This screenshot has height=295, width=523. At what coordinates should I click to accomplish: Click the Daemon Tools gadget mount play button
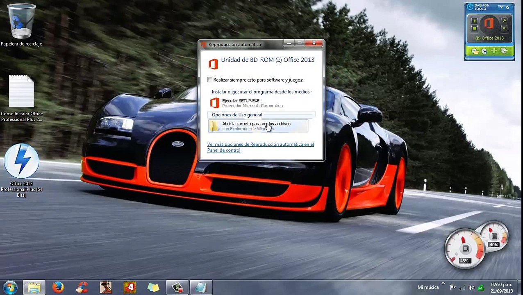[x=474, y=20]
